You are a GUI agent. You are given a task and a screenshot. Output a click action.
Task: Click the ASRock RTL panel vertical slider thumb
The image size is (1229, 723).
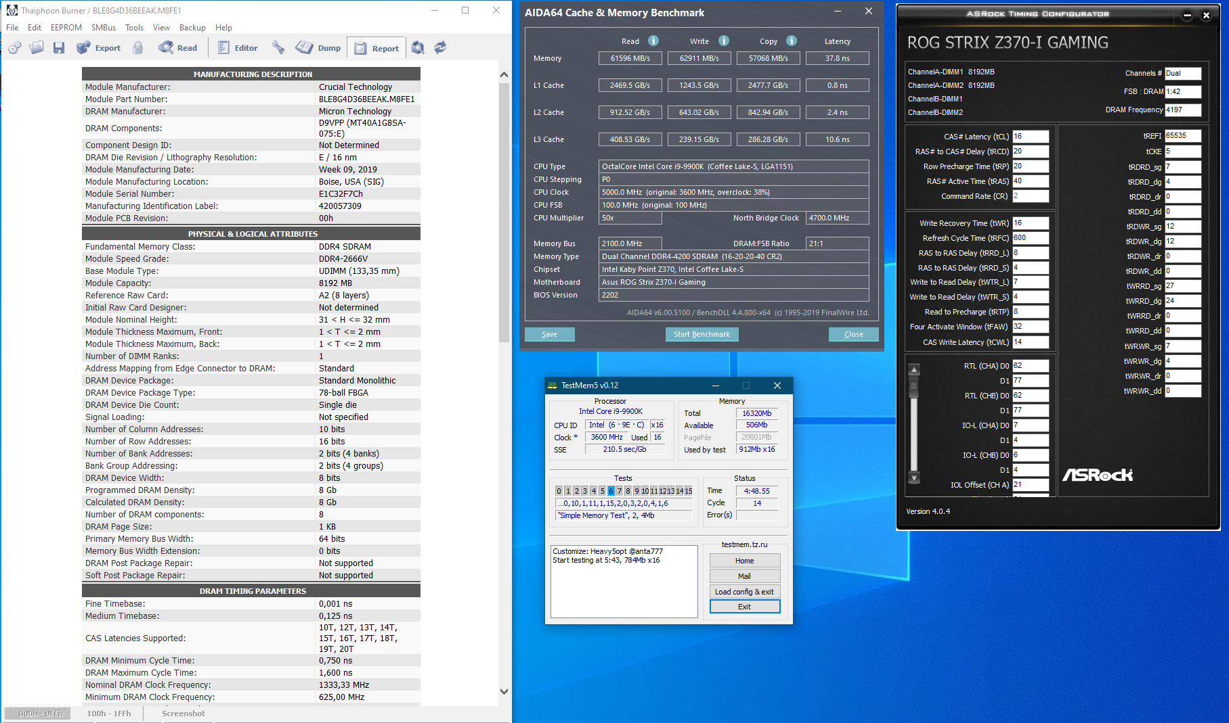tap(914, 388)
